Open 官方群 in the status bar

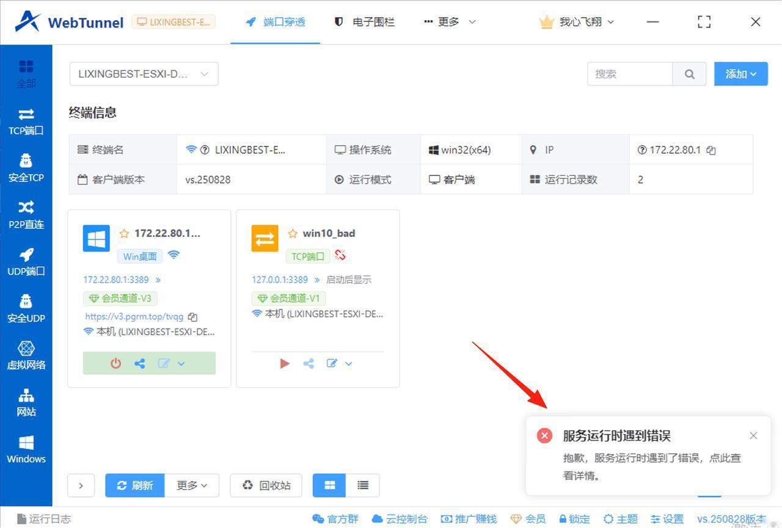pos(335,519)
